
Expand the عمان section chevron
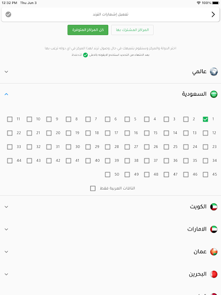click(6, 252)
